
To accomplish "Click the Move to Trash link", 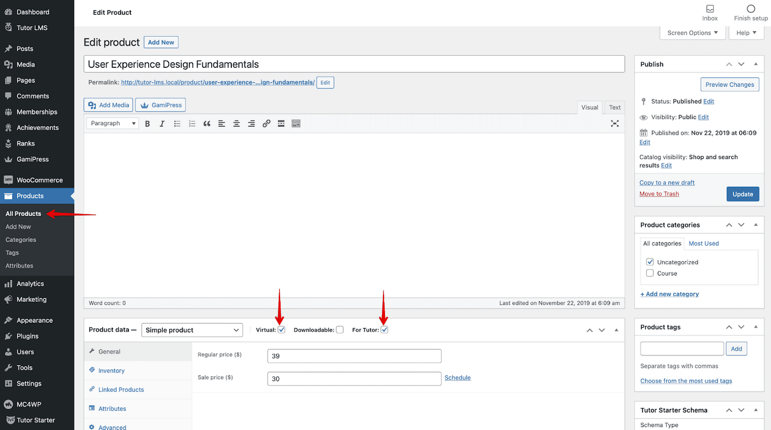I will [659, 194].
